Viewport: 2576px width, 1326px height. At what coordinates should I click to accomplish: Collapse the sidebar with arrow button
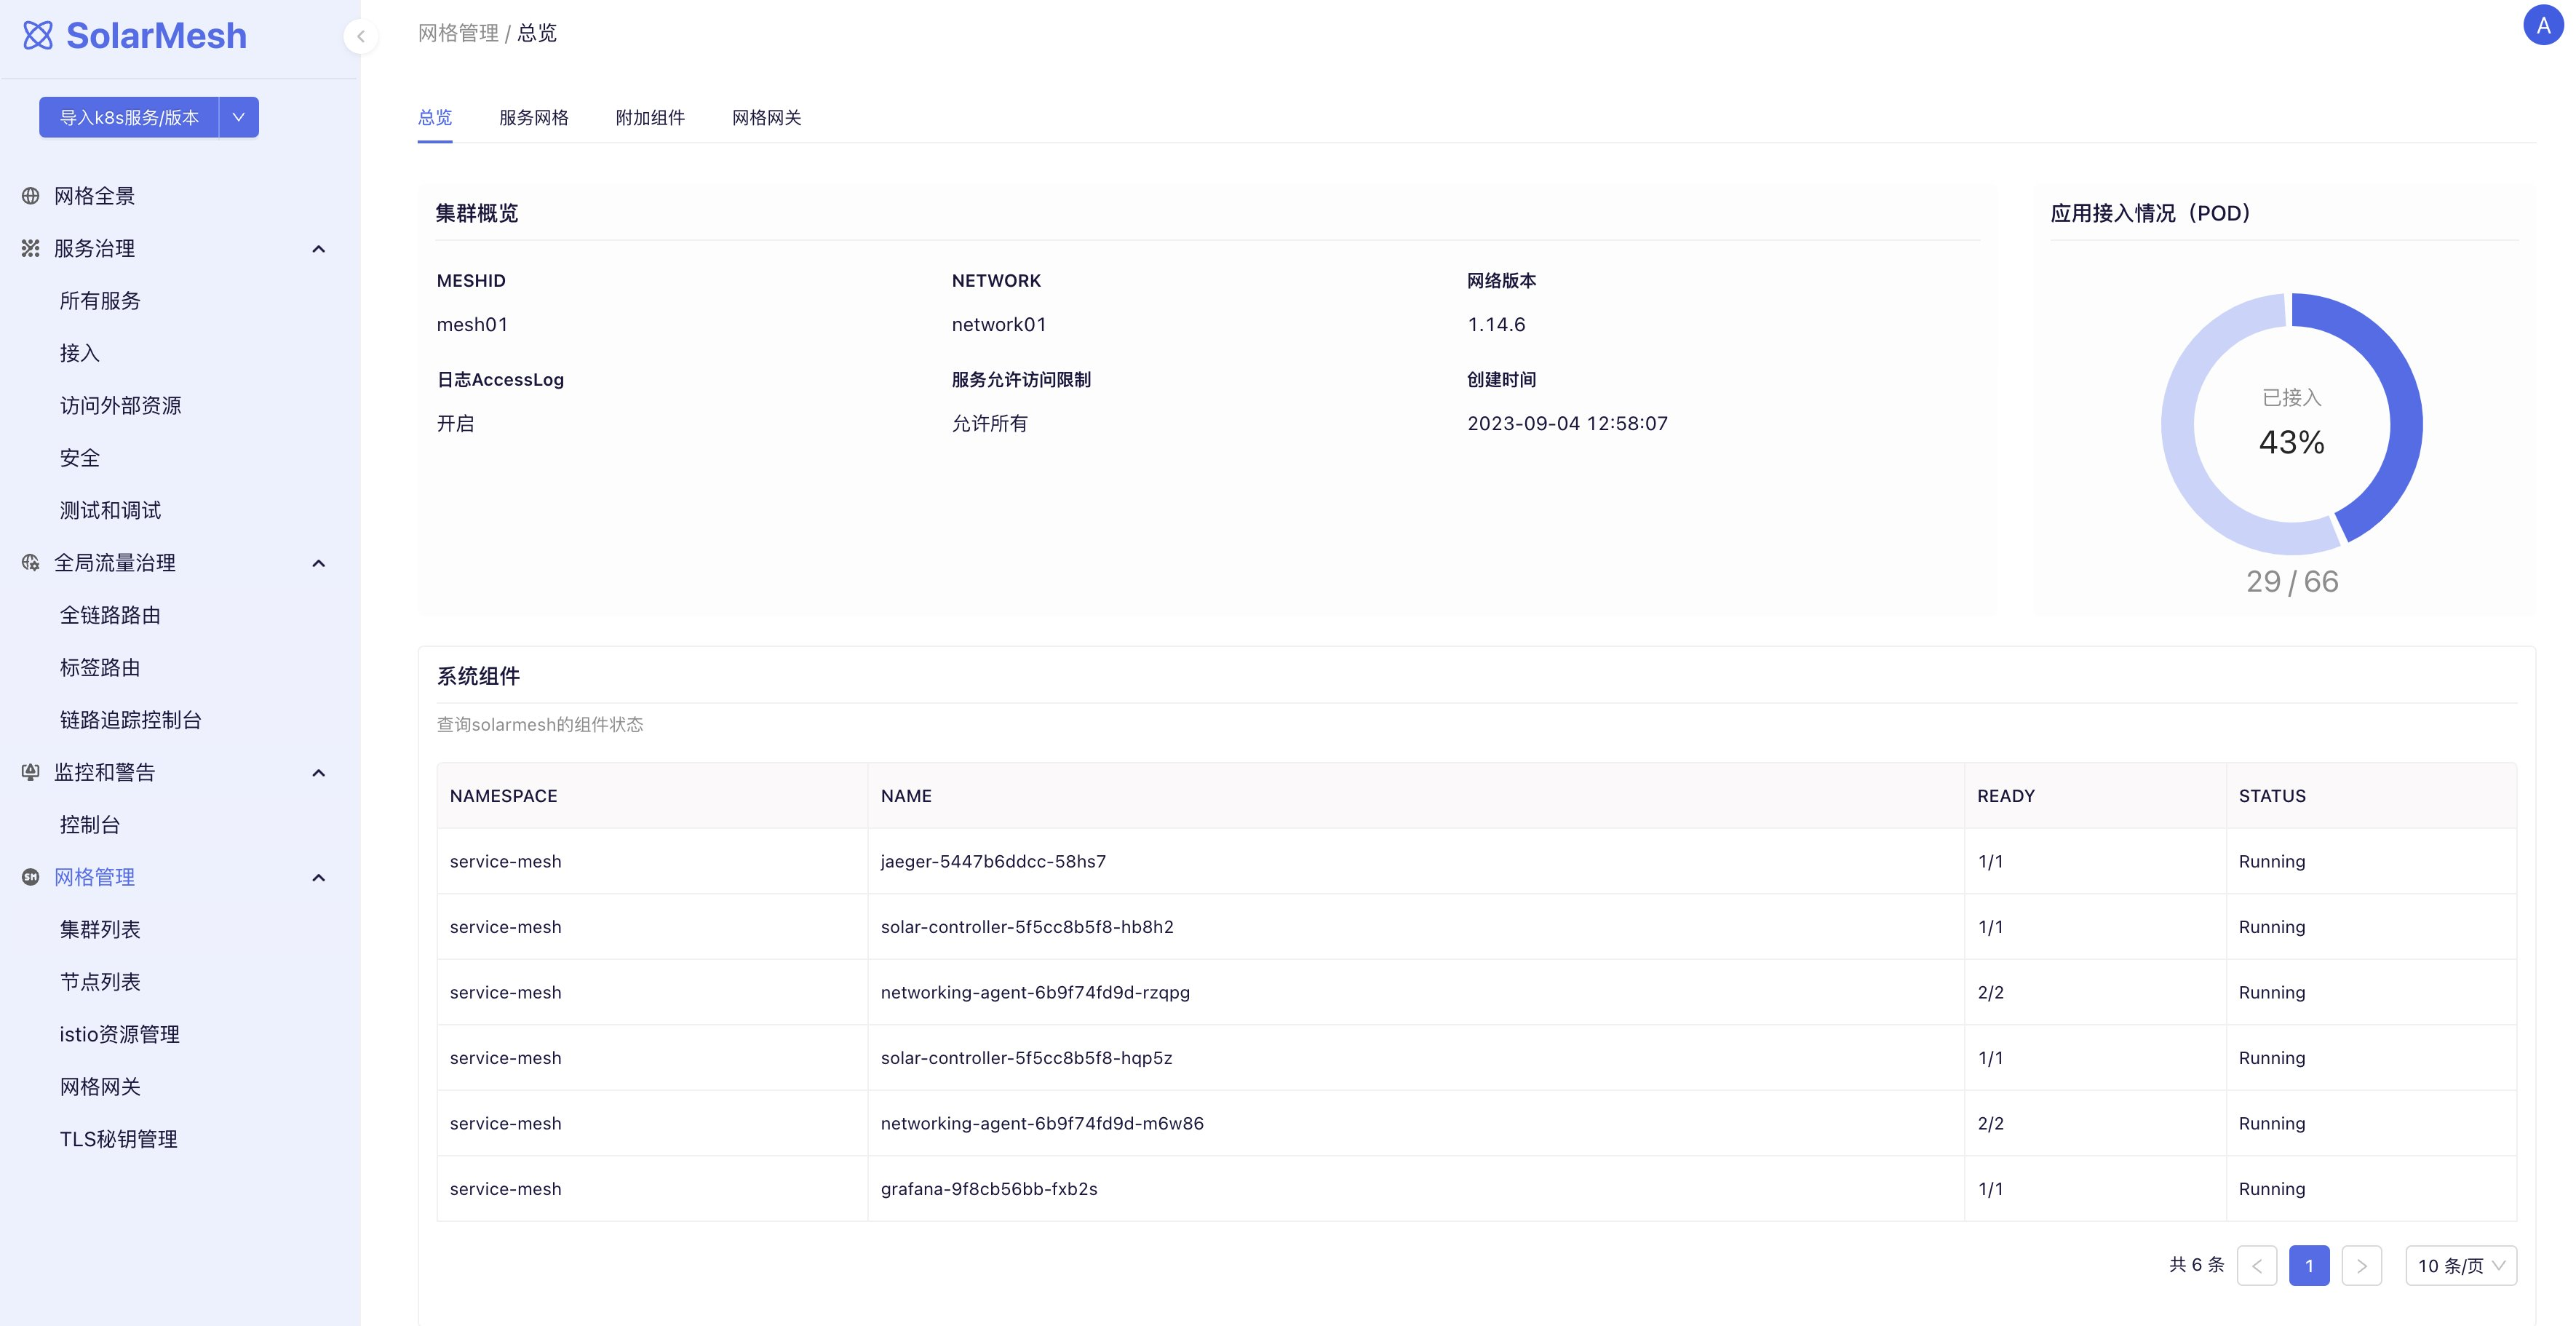click(x=360, y=37)
